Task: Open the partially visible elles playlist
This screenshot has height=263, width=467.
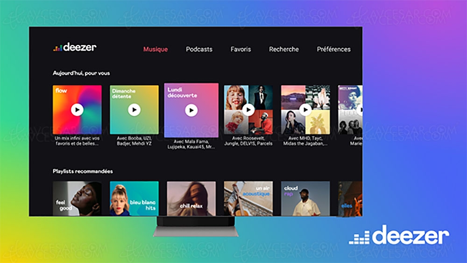Action: tap(350, 199)
